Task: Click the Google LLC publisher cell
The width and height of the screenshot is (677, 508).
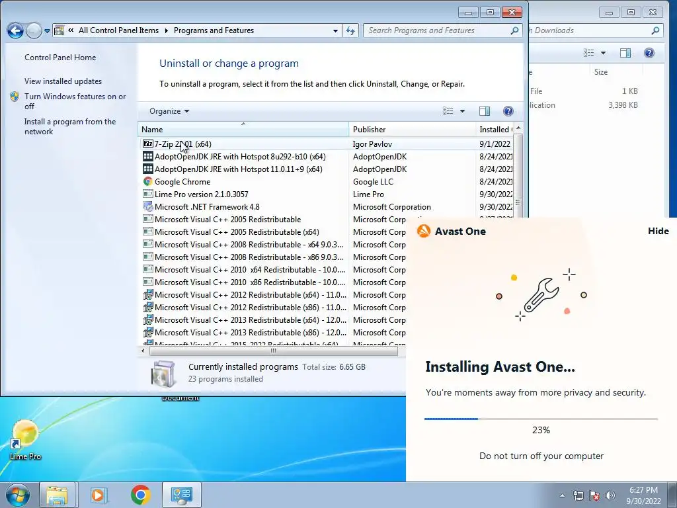Action: (x=373, y=181)
